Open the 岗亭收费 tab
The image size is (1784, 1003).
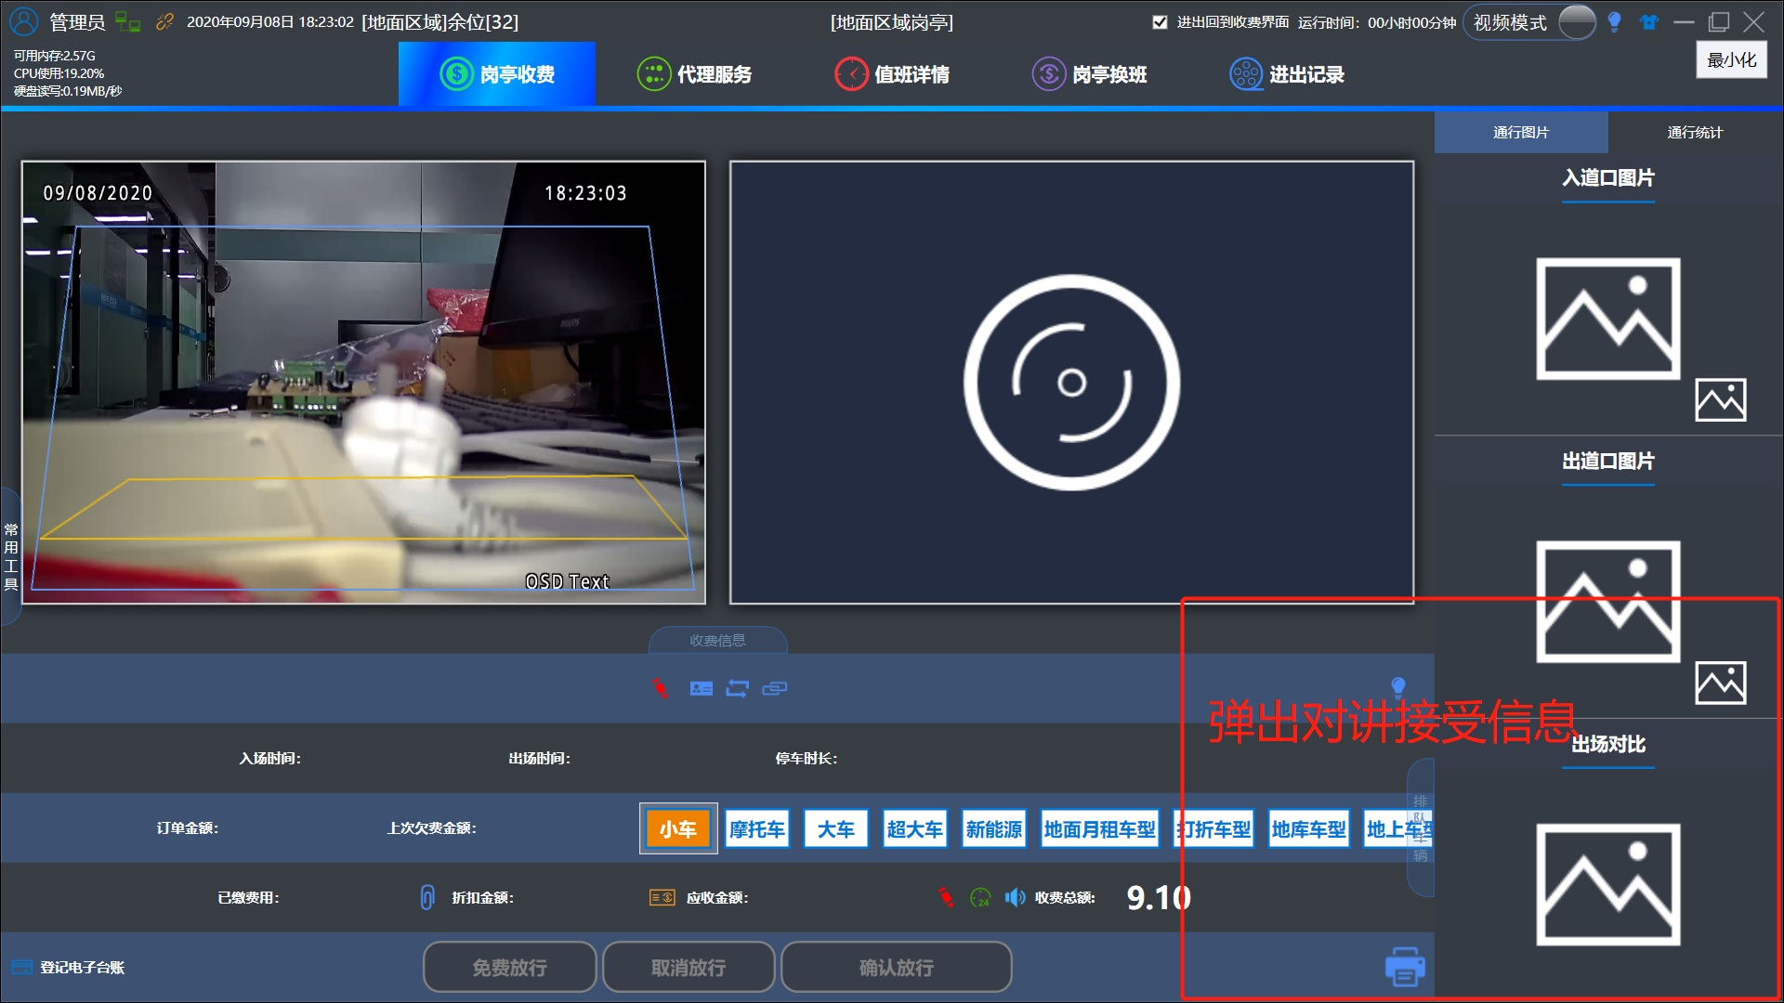[497, 74]
